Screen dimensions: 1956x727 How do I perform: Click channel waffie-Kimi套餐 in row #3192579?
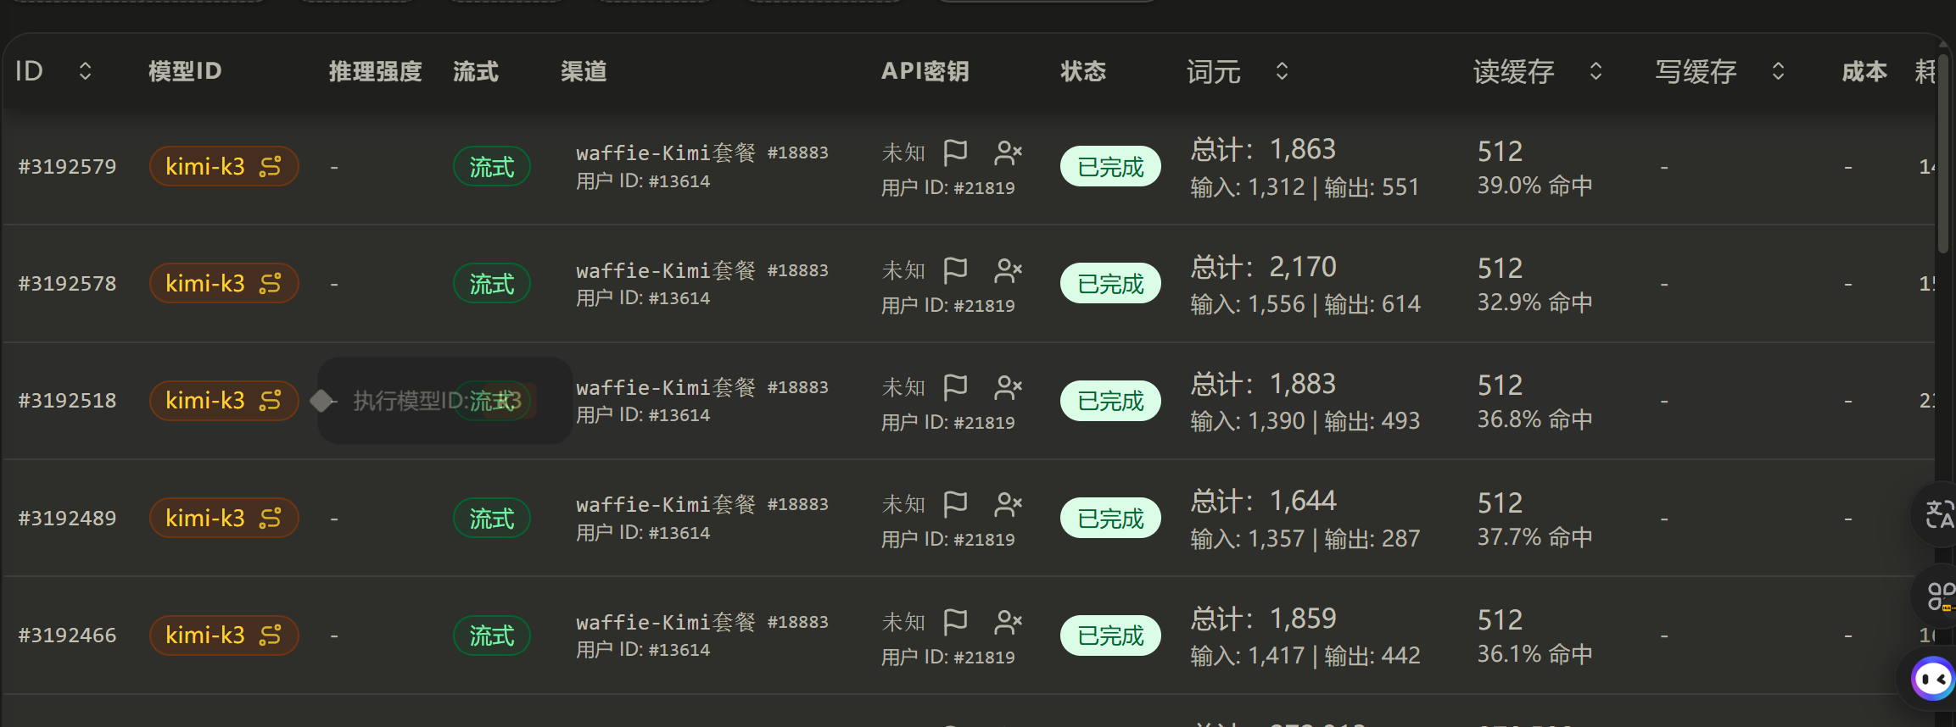click(666, 153)
